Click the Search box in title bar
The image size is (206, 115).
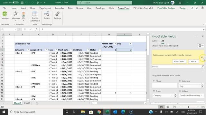pos(104,3)
